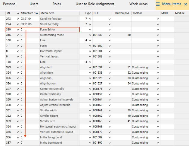Open Toolbar dropdown in Align left row
This screenshot has width=189, height=146.
coord(158,67)
